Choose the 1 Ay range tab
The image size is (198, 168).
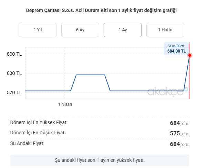click(x=123, y=30)
